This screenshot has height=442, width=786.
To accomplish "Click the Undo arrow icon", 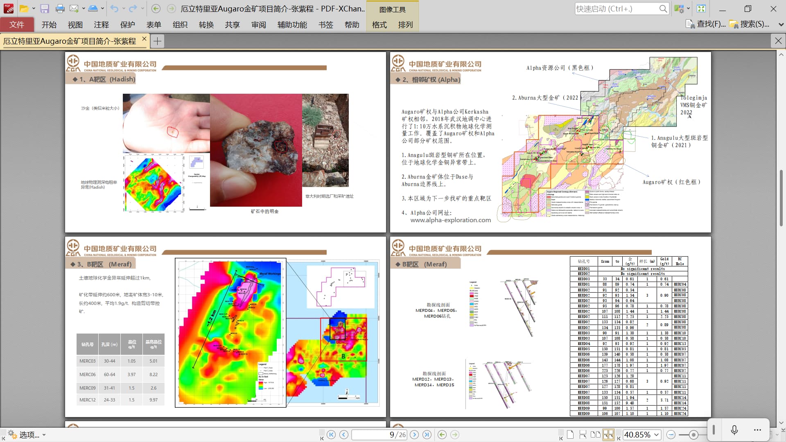I will [x=114, y=9].
